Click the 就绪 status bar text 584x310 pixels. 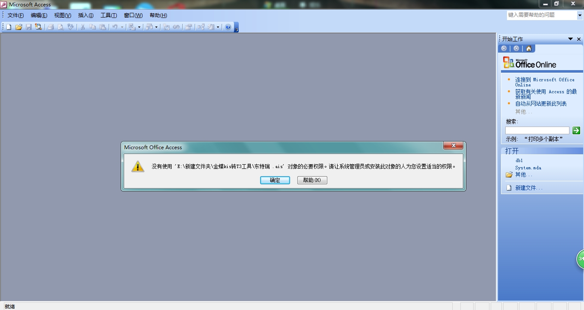(10, 307)
